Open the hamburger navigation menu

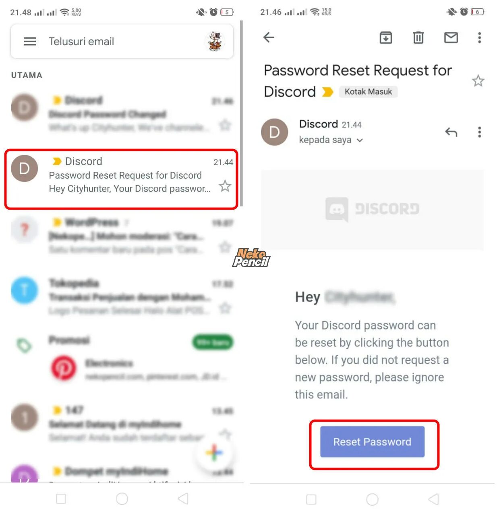30,41
